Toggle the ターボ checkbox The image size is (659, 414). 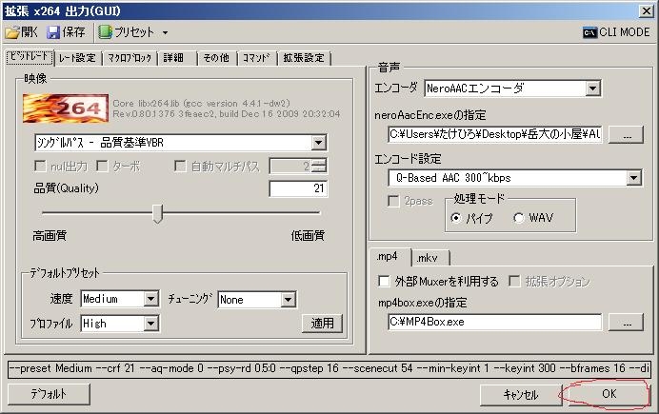coord(102,167)
